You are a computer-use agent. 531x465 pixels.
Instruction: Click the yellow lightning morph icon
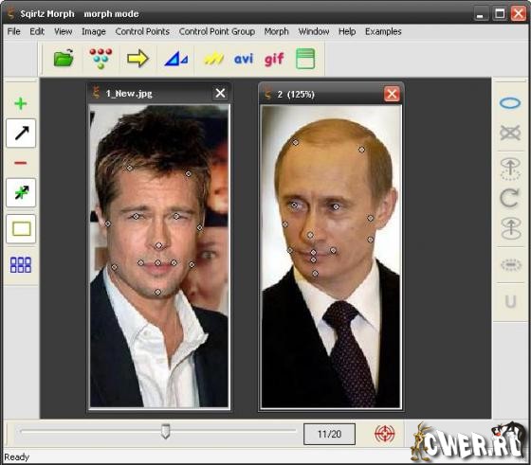click(213, 59)
